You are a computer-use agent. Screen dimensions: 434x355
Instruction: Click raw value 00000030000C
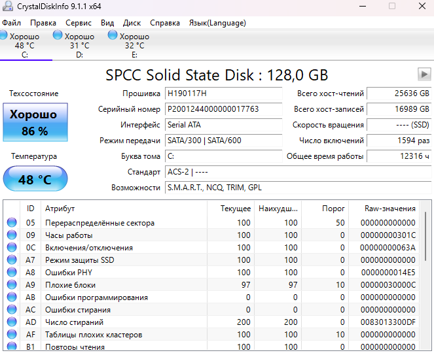point(388,285)
